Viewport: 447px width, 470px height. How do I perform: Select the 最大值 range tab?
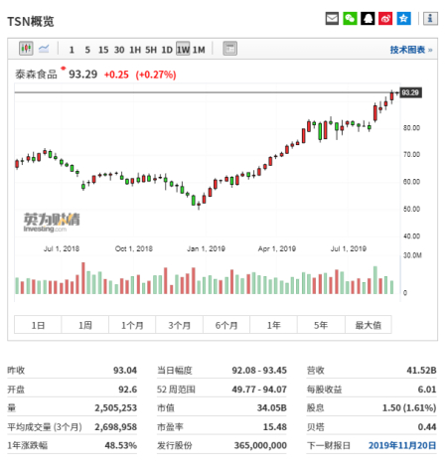point(369,325)
